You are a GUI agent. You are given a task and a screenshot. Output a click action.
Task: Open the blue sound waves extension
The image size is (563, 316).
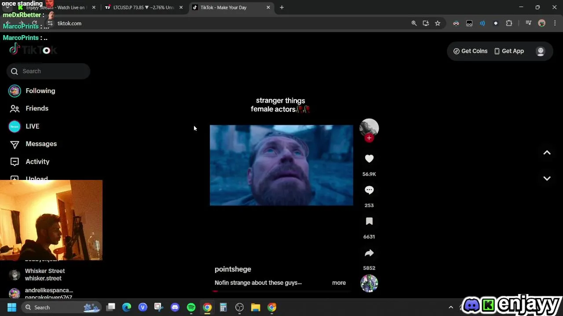tap(483, 23)
